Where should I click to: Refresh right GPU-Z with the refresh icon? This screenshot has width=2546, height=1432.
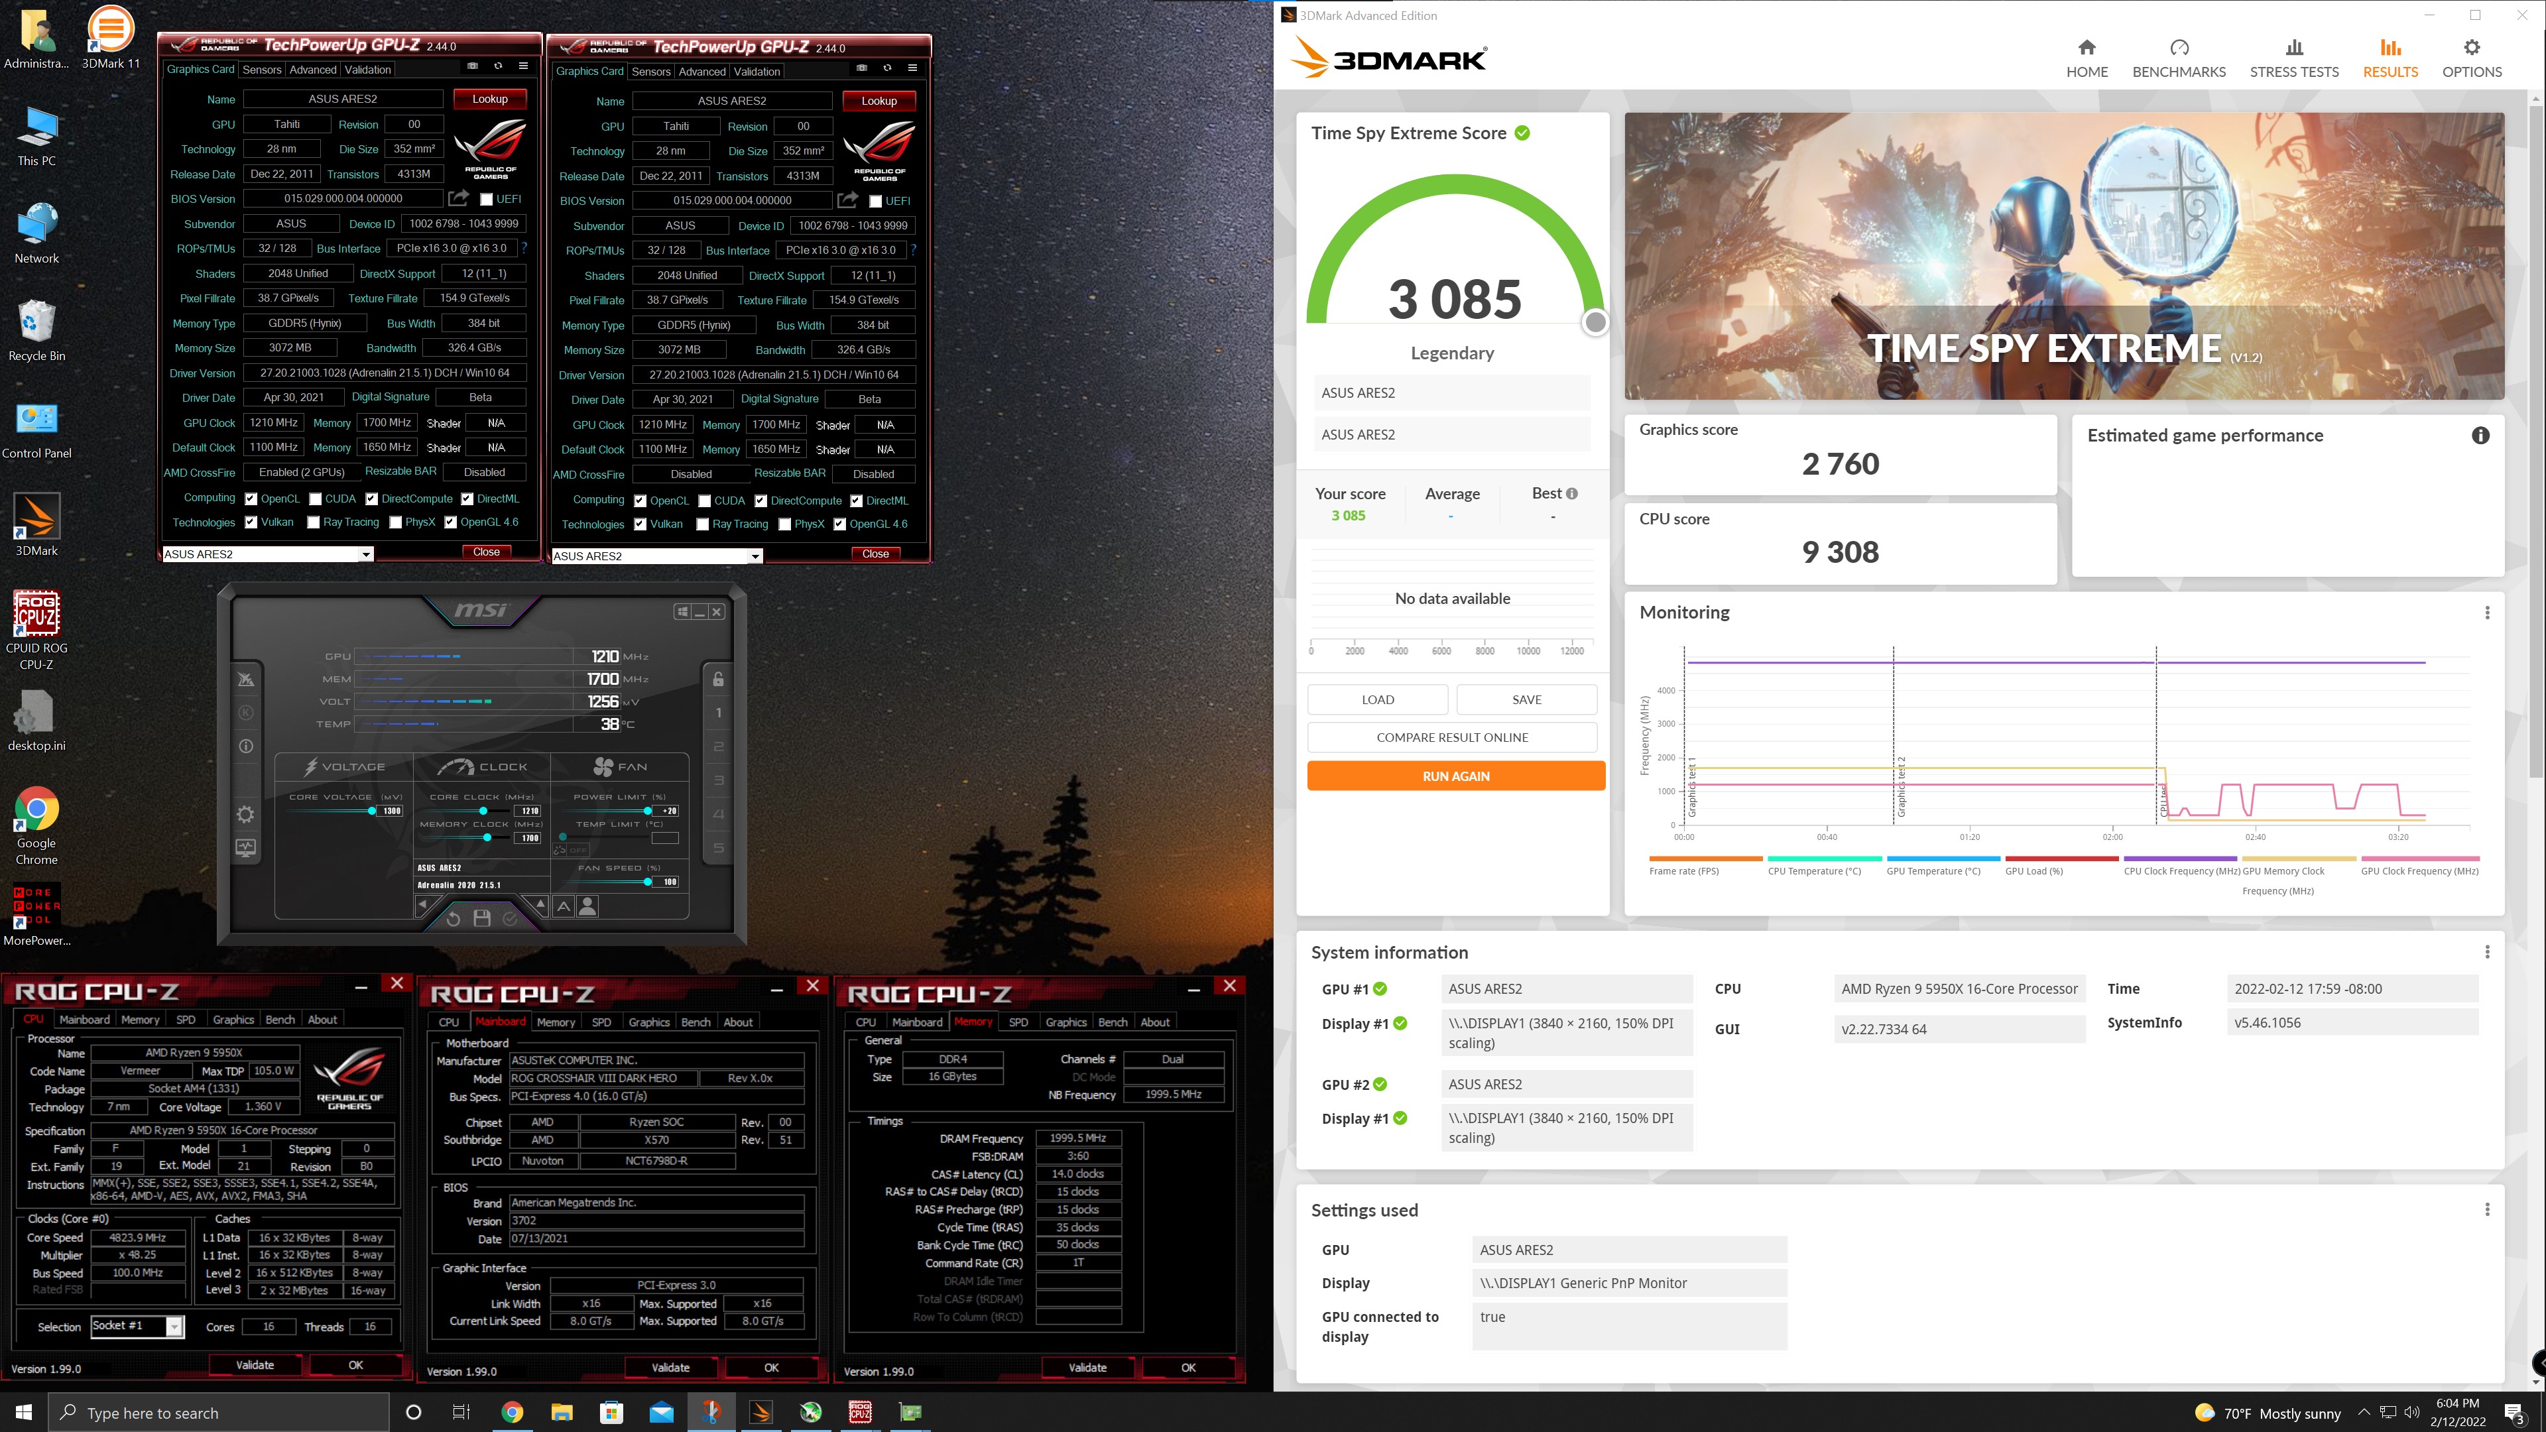pyautogui.click(x=886, y=68)
